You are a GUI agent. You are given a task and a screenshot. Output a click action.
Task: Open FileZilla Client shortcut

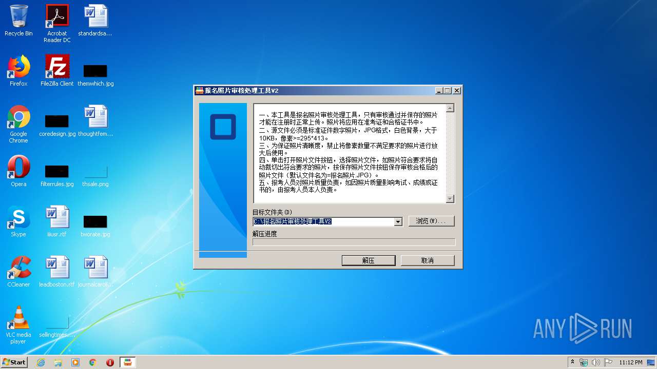57,71
